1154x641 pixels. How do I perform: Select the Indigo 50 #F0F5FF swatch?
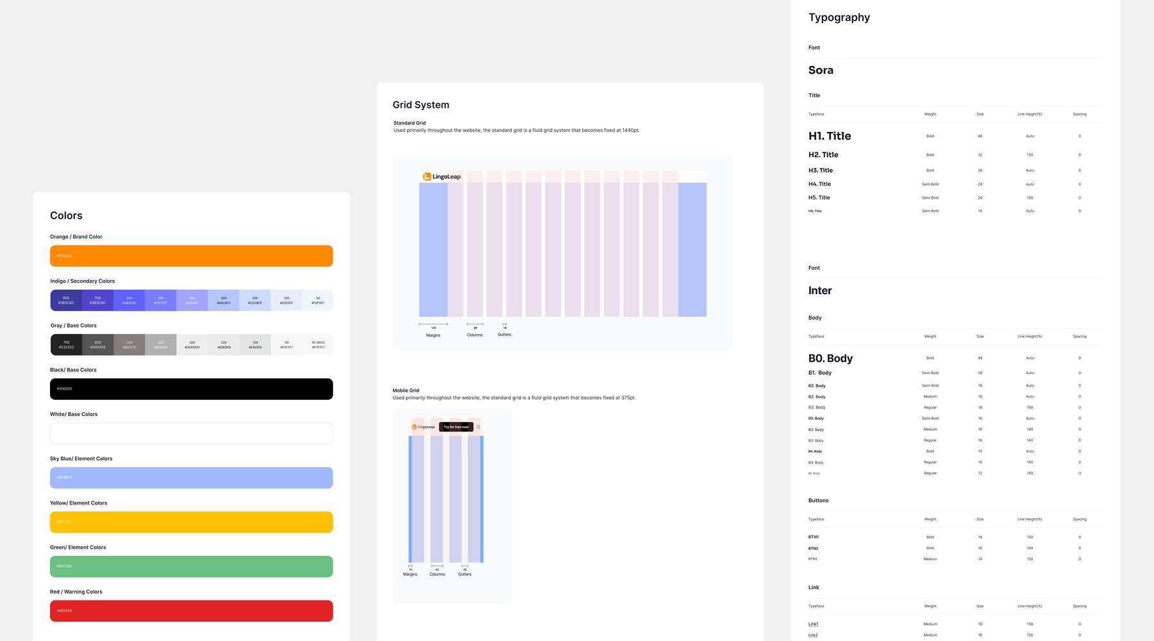tap(317, 300)
